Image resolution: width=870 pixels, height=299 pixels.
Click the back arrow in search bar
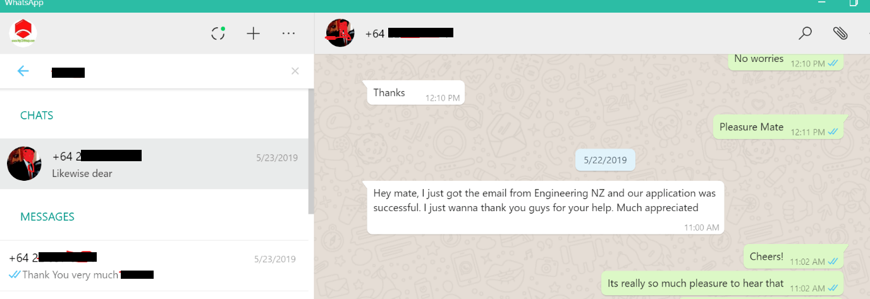23,71
